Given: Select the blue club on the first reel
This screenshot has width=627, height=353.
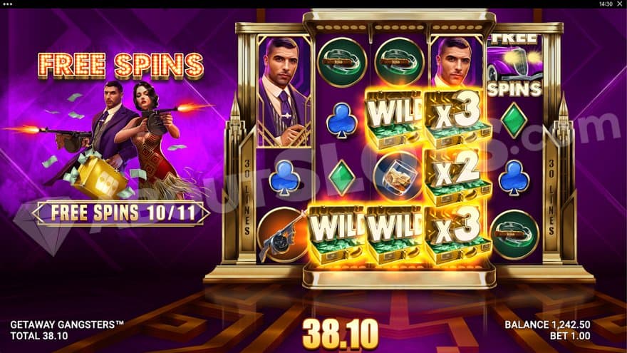Looking at the screenshot, I should pyautogui.click(x=284, y=177).
